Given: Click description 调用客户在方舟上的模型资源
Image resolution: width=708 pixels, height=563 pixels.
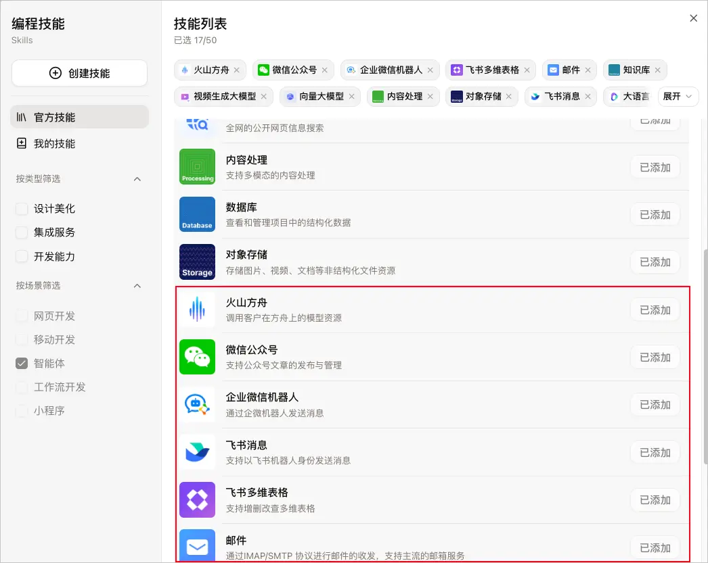Looking at the screenshot, I should (x=284, y=318).
